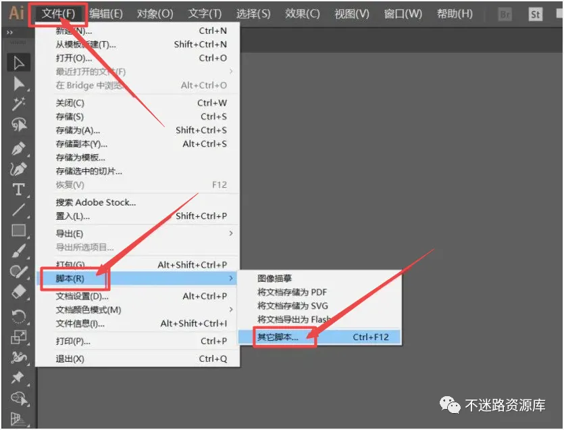Select the Magic Wand tool
The width and height of the screenshot is (564, 430).
pyautogui.click(x=18, y=104)
